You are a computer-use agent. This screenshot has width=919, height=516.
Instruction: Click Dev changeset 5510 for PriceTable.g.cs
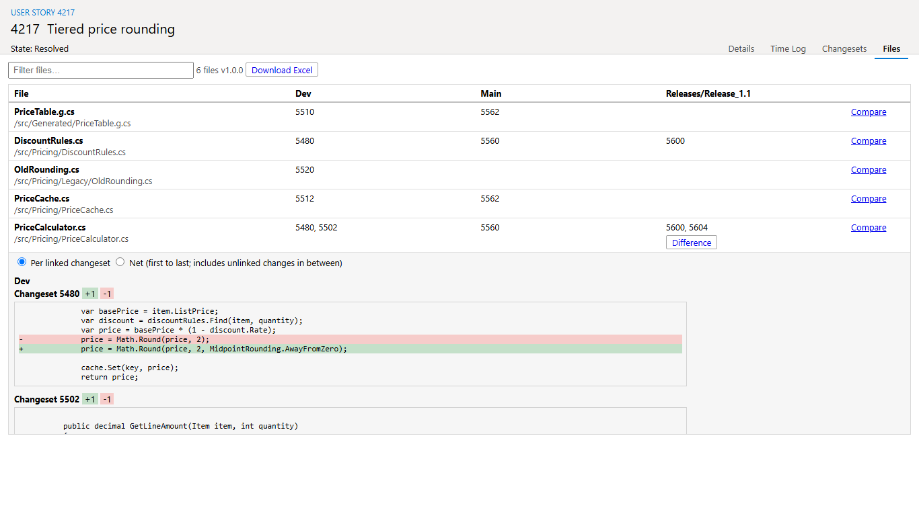tap(305, 112)
